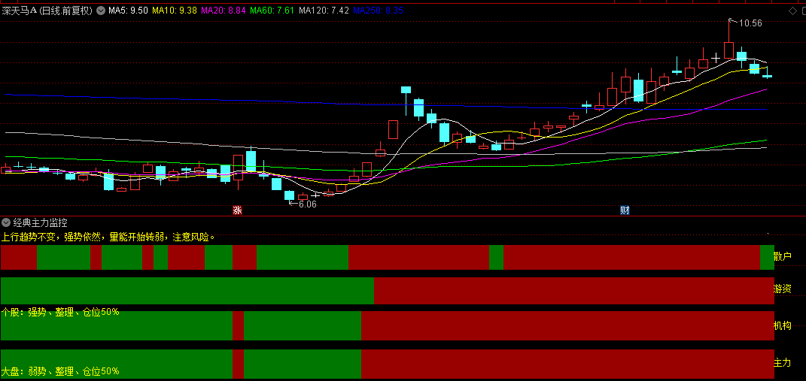Click the MA10: 9.38 label
Viewport: 806px width, 381px height.
175,11
